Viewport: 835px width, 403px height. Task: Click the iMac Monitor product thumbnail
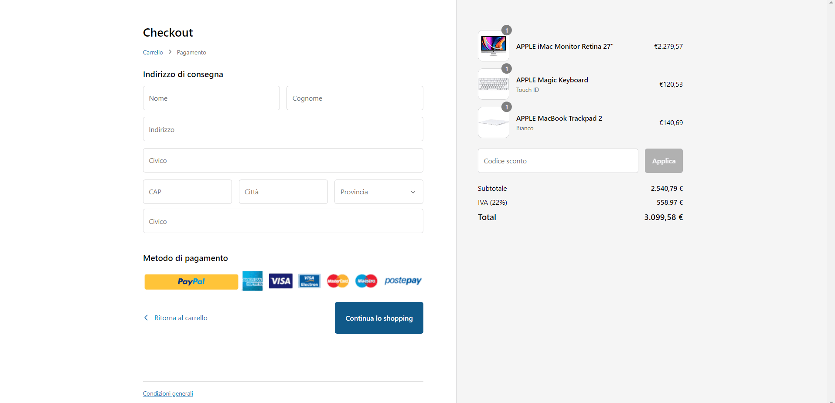pos(493,46)
